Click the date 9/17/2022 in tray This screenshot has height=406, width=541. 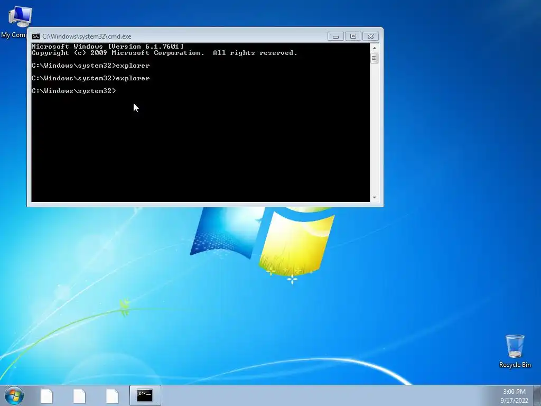(514, 401)
